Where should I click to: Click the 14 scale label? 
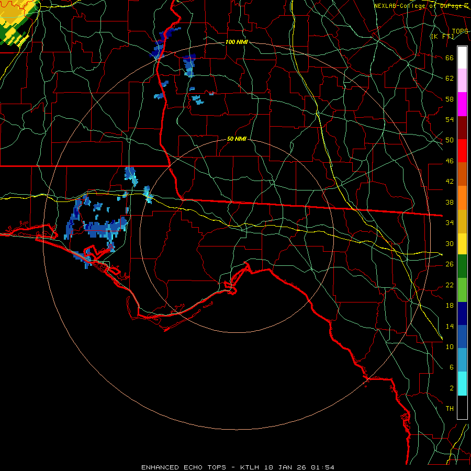450,326
